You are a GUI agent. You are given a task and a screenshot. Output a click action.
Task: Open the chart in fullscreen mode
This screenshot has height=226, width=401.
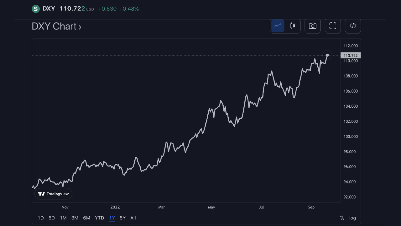click(333, 26)
